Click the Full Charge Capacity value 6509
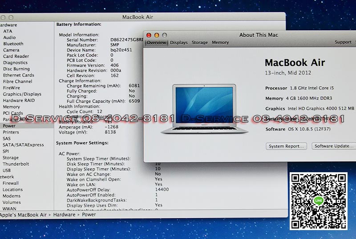The image size is (356, 239). coord(134,101)
